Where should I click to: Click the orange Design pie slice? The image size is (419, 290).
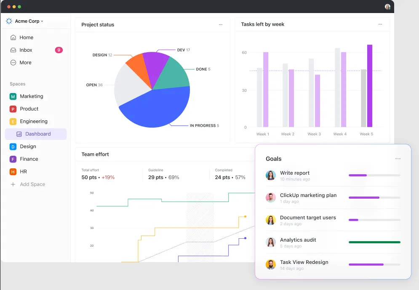(139, 69)
